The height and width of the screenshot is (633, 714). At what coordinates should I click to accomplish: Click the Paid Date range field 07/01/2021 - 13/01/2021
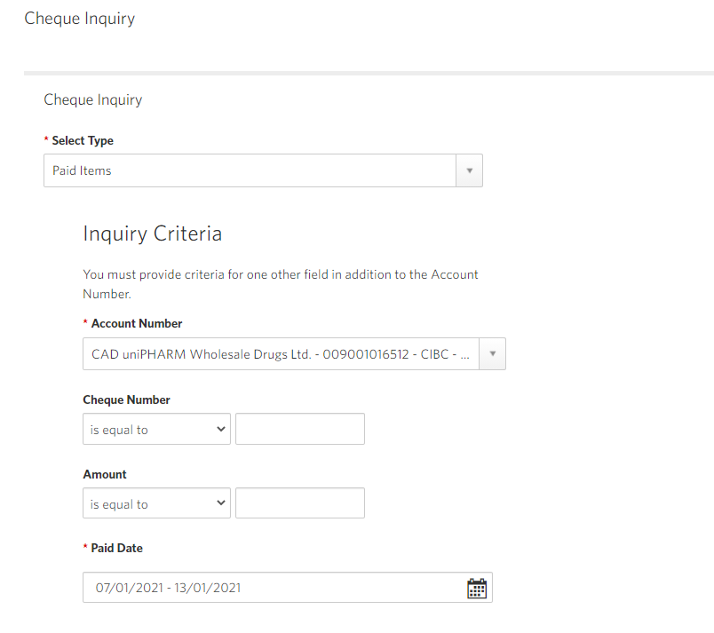pos(288,588)
